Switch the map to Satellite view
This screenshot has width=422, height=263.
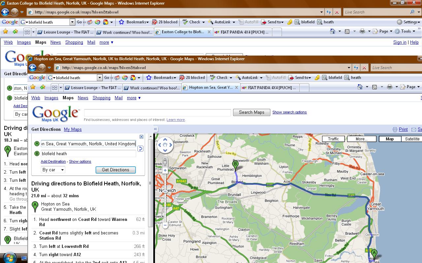[x=412, y=139]
